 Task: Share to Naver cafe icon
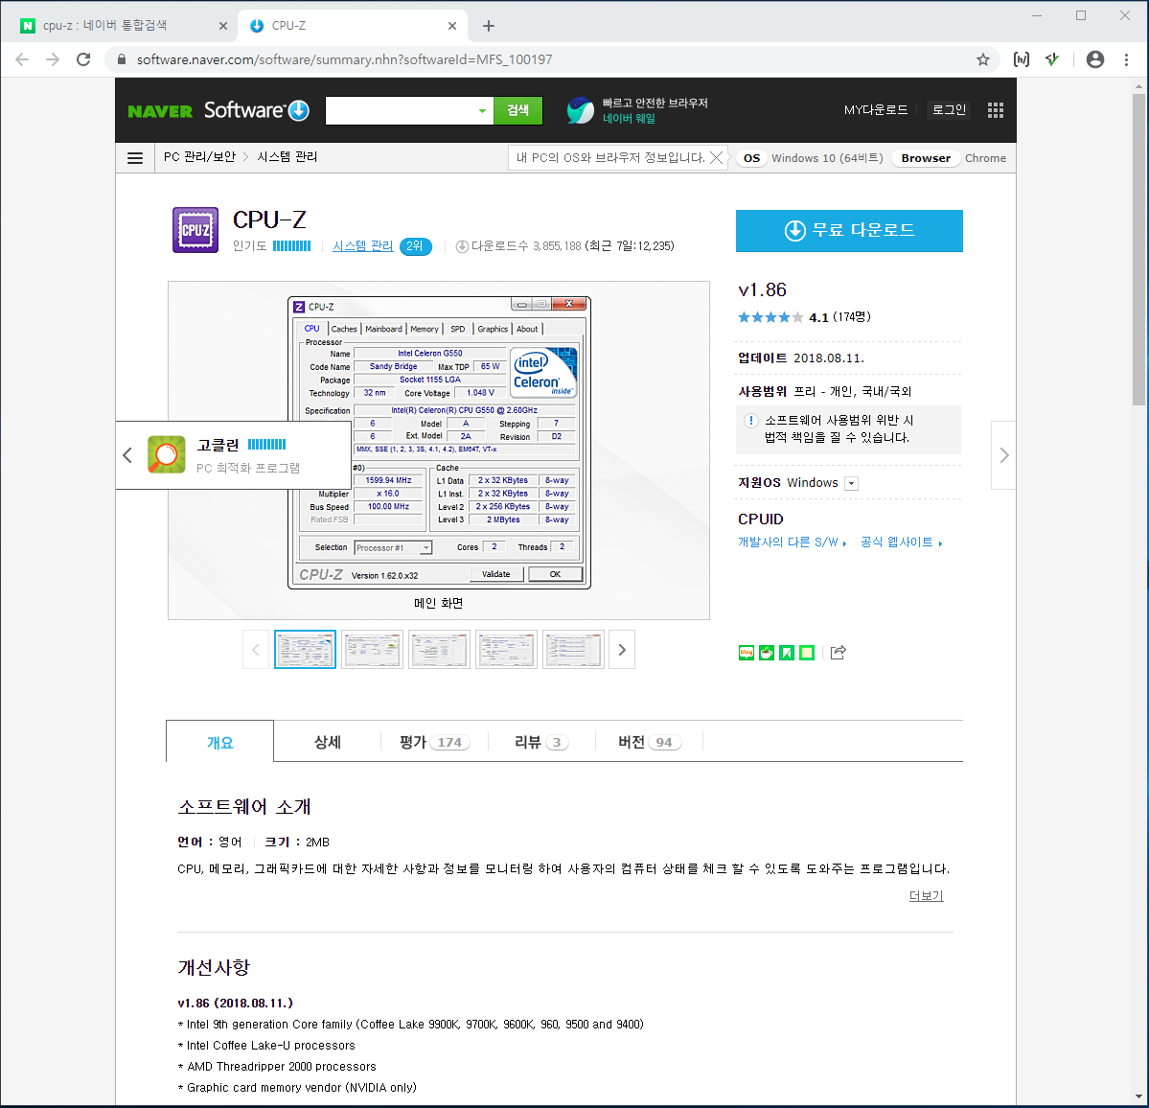point(767,652)
